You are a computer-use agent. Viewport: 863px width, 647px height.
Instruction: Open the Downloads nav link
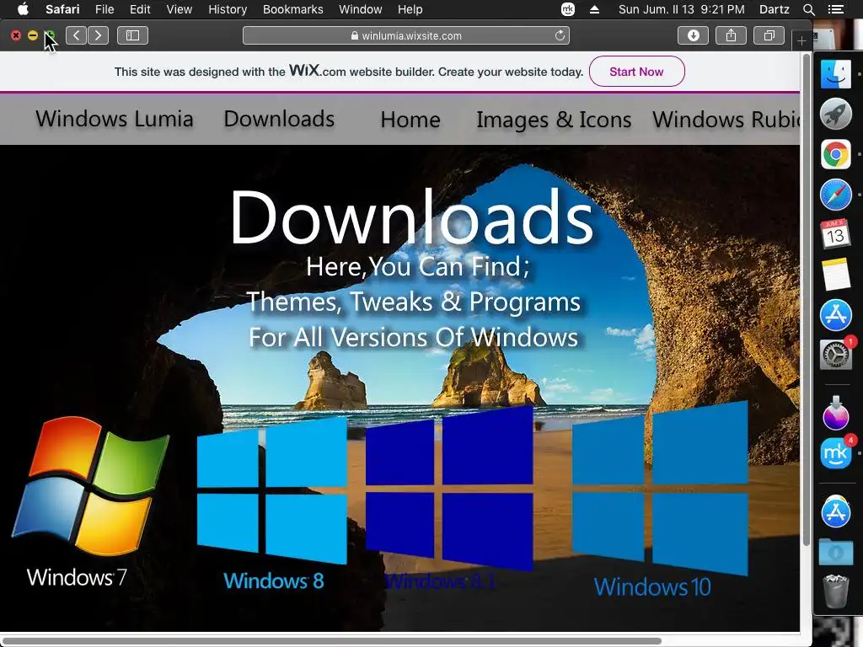coord(279,119)
